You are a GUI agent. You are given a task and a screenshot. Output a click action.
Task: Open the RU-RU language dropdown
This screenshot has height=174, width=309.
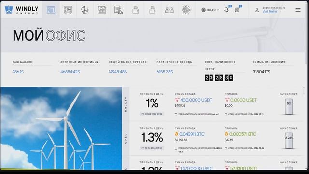pos(210,10)
